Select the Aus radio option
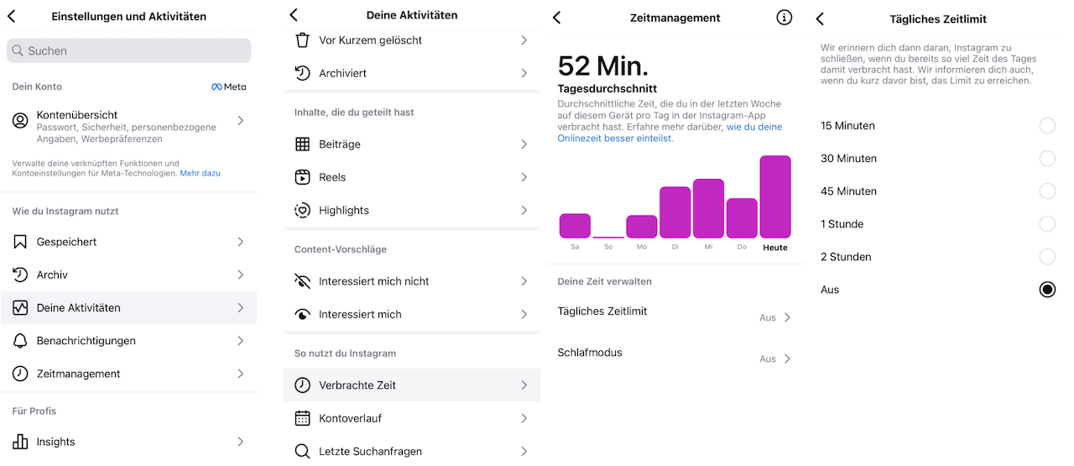 (x=1047, y=290)
